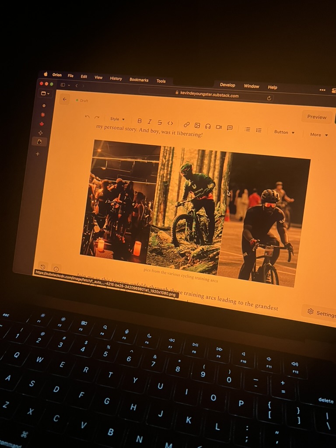The image size is (336, 448).
Task: Apply italic formatting
Action: [x=149, y=122]
